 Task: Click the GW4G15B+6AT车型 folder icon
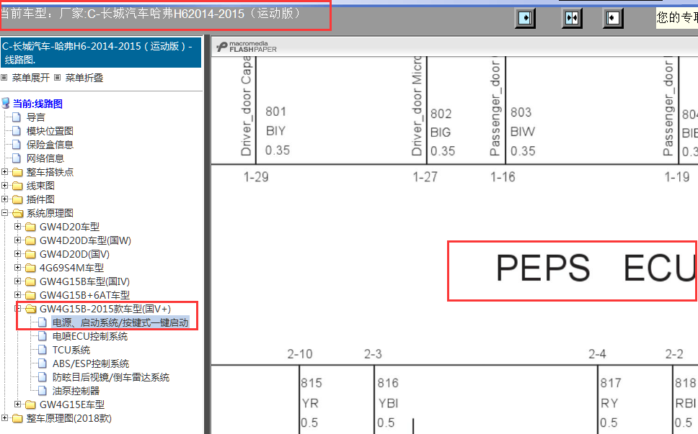click(x=30, y=295)
